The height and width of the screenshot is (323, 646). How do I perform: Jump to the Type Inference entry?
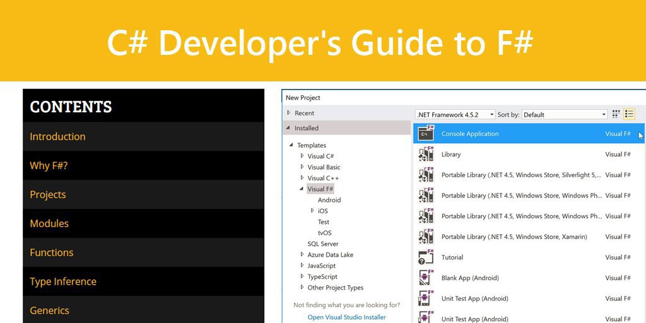point(143,281)
